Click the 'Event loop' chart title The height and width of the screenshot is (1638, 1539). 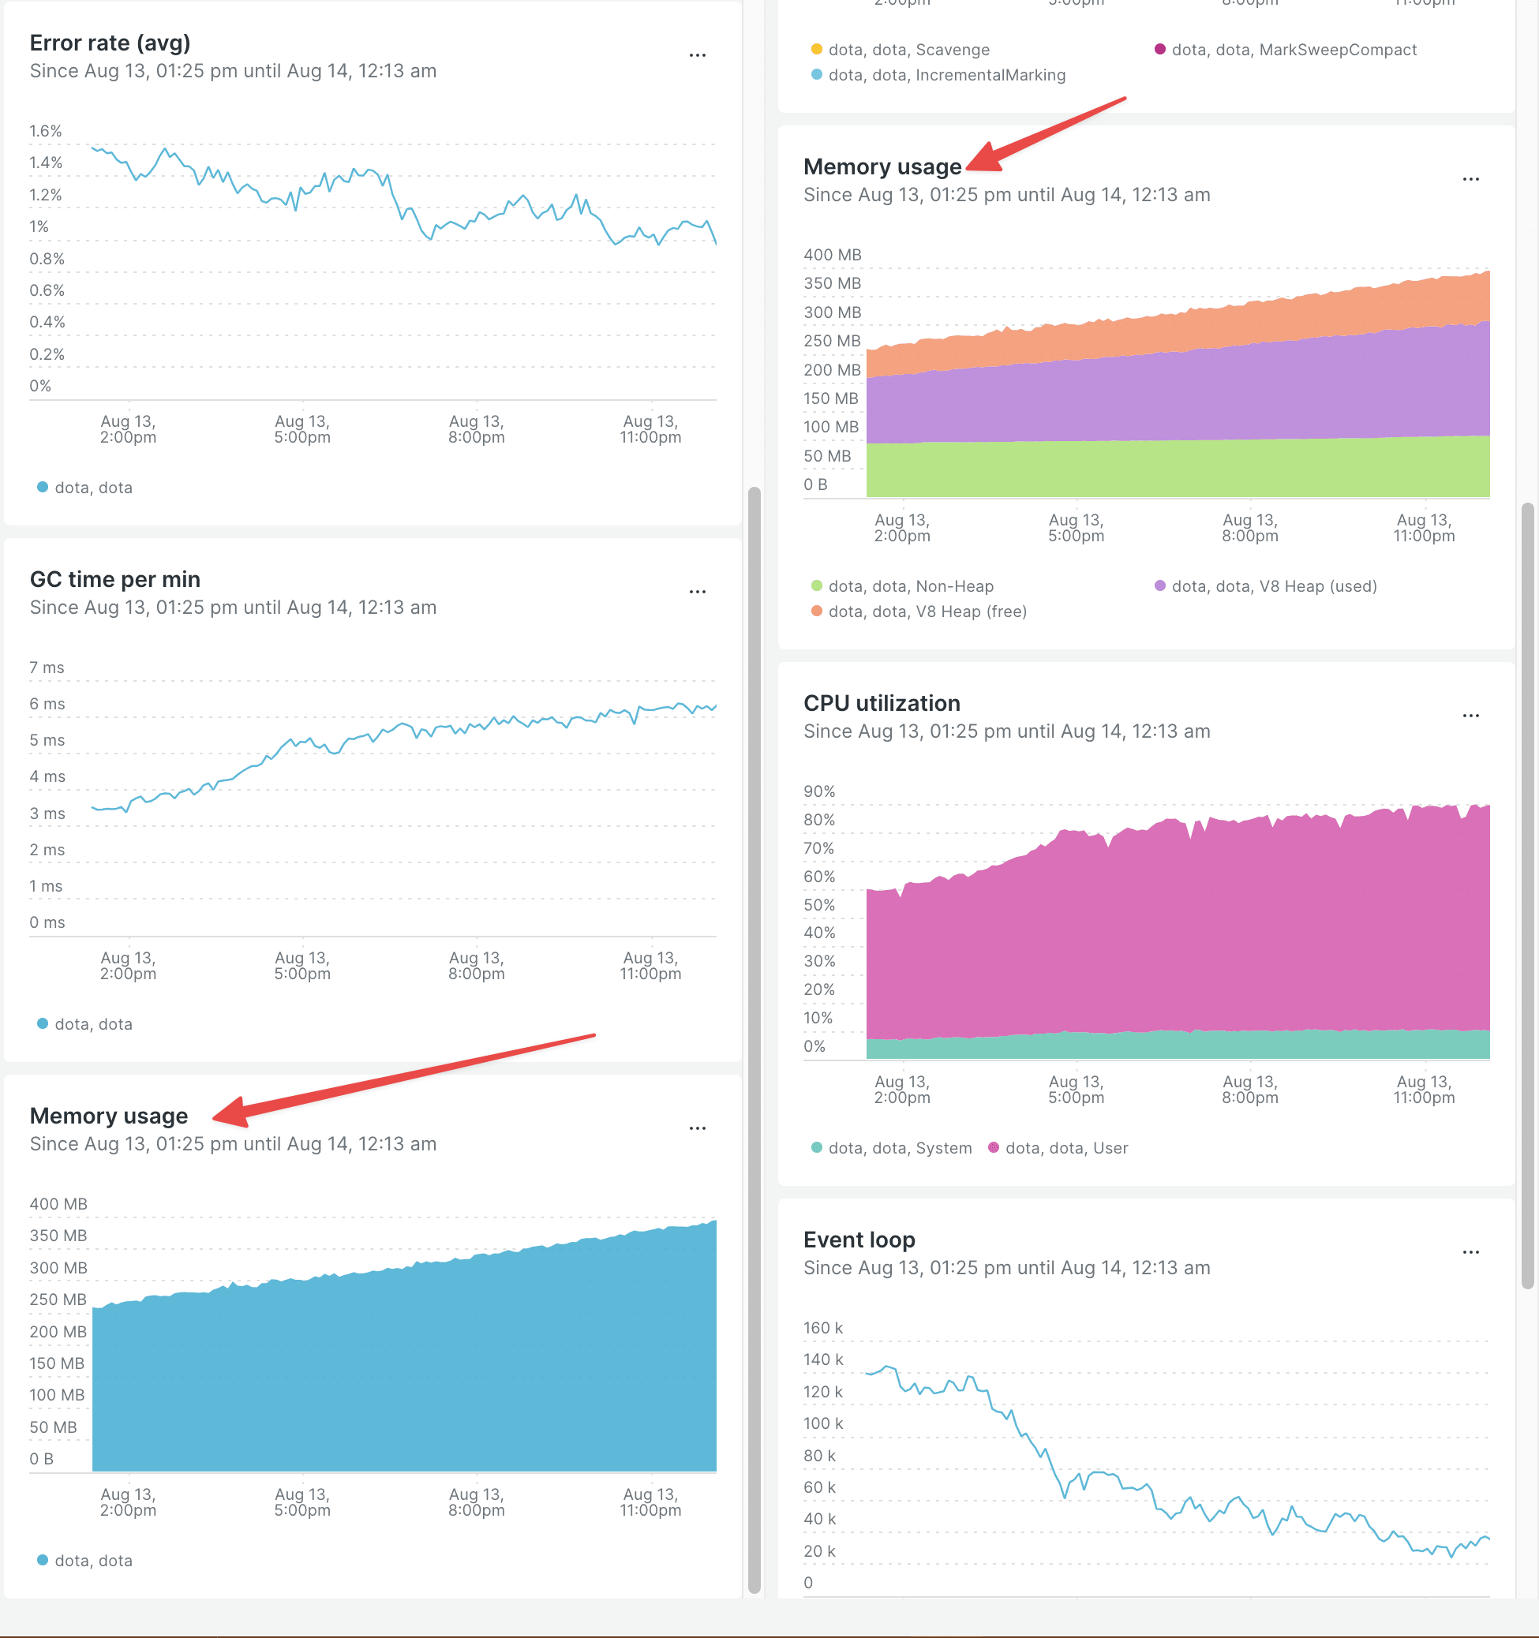click(859, 1240)
